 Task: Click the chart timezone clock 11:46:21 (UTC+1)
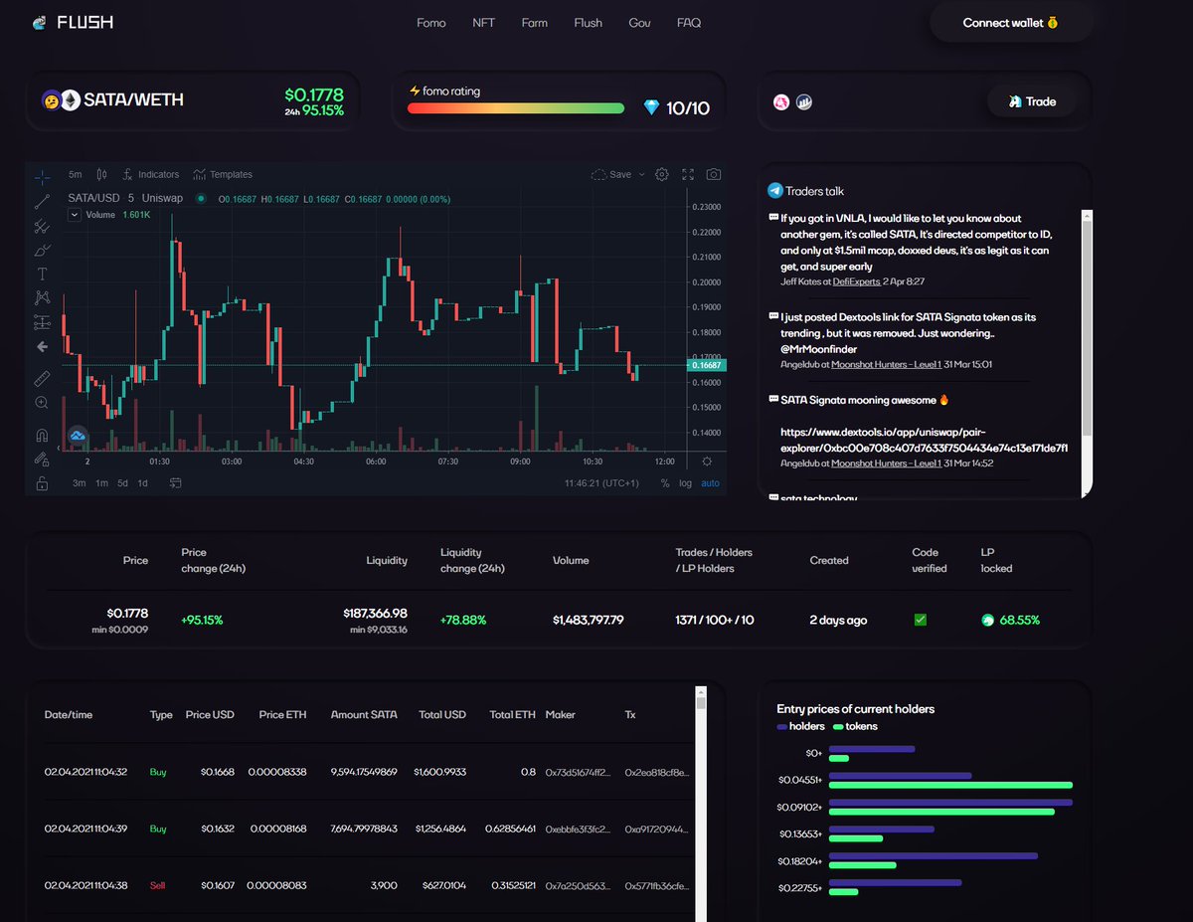point(602,483)
